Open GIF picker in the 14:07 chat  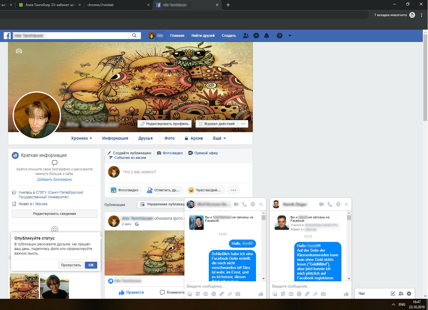tap(206, 294)
